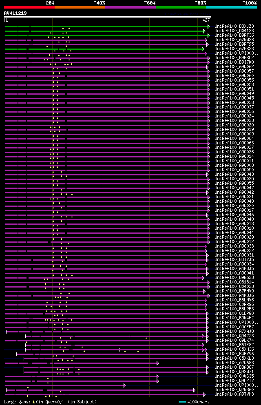Click the UniRef100_O81814 label
Image resolution: width=261 pixels, height=405 pixels.
pyautogui.click(x=234, y=282)
